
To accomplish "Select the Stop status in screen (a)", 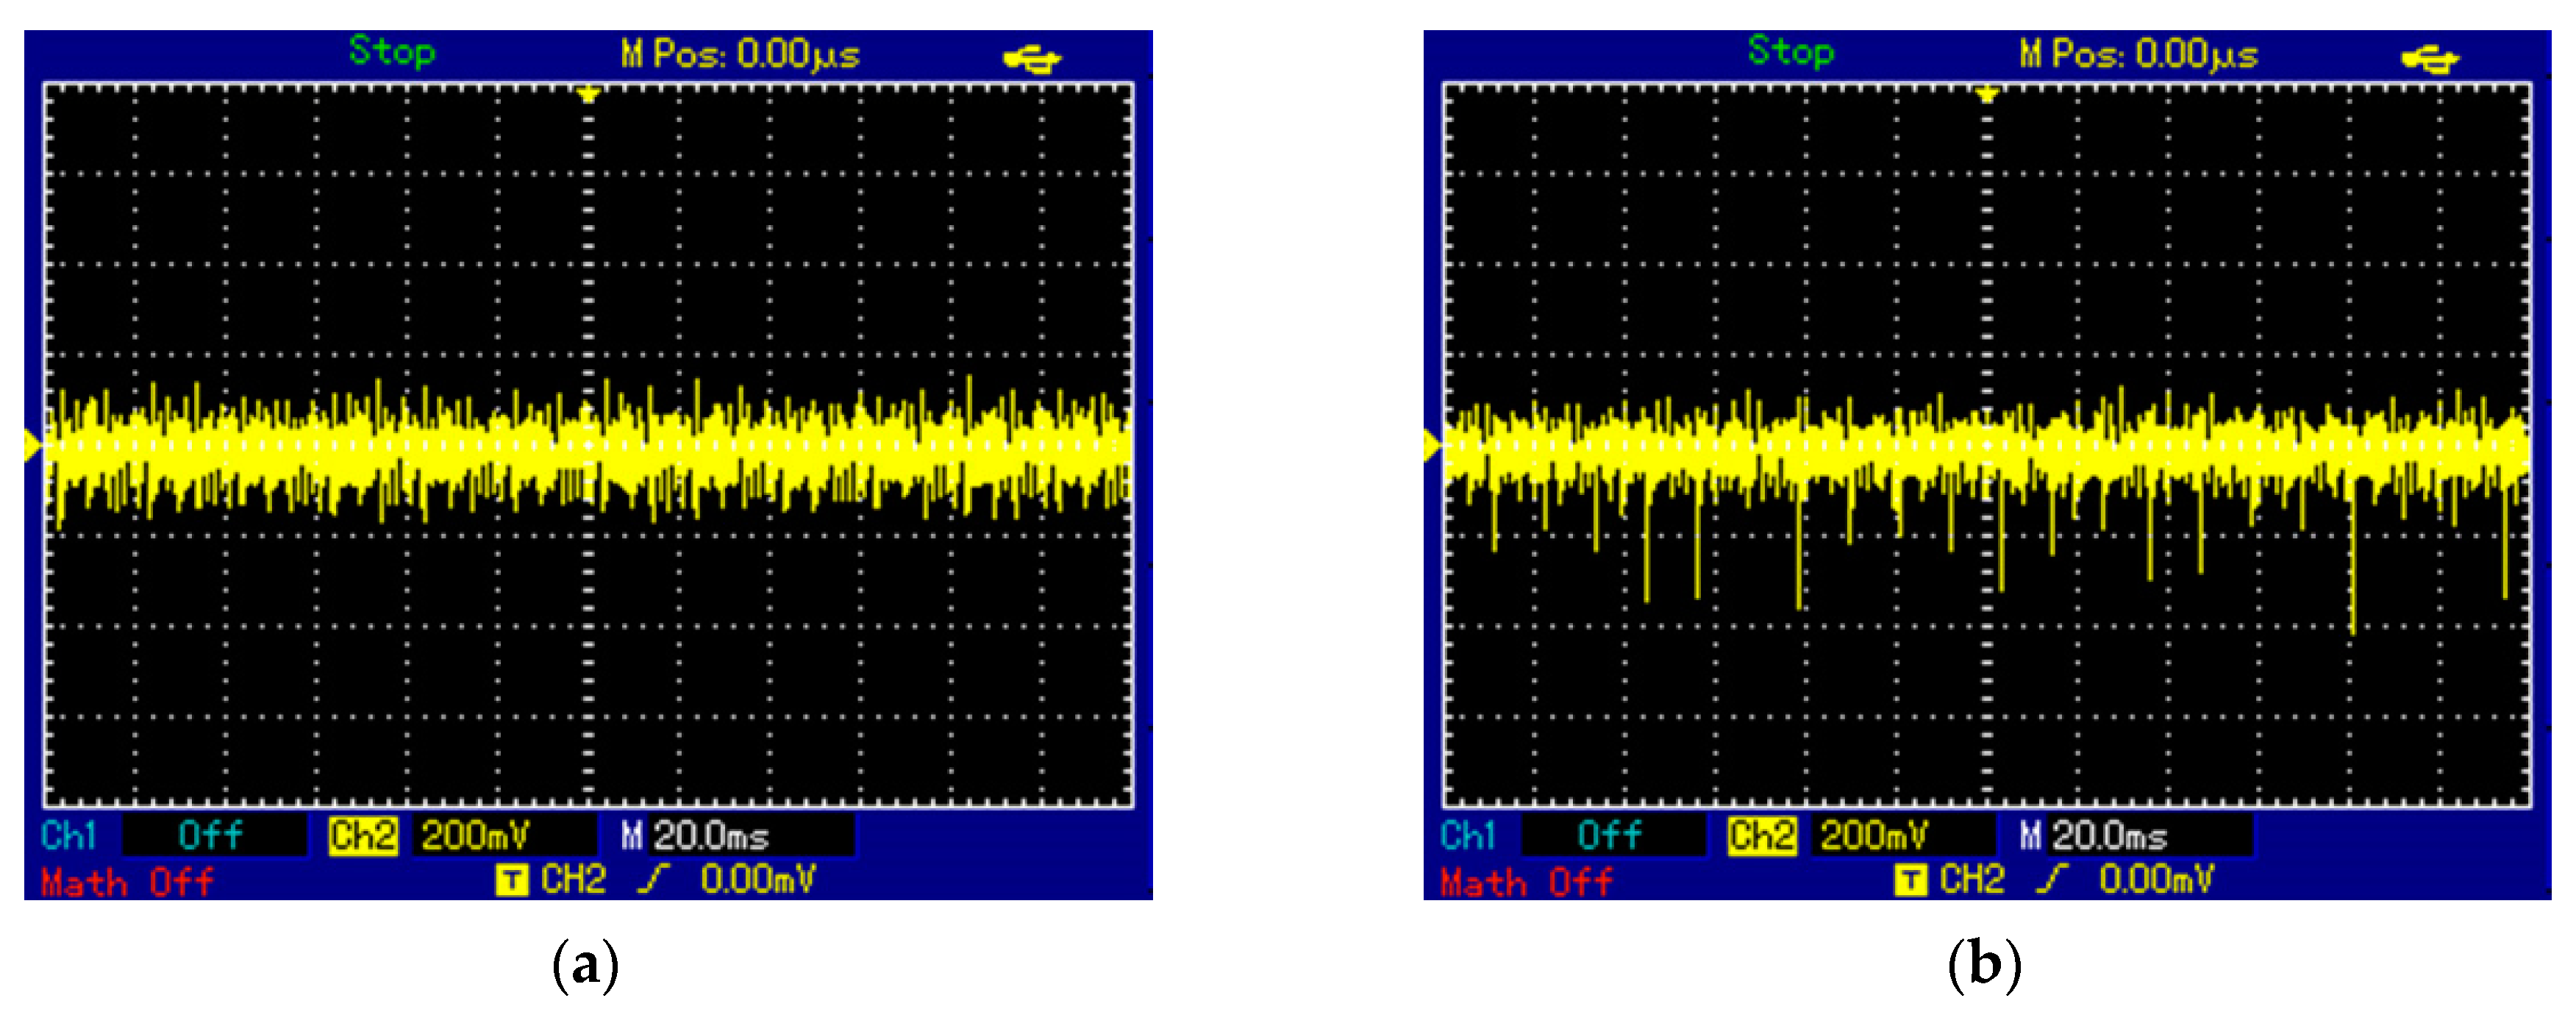I will [392, 51].
